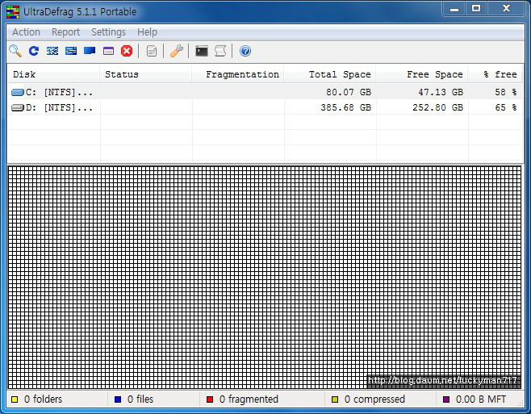Open help with blue question mark
531x414 pixels.
point(245,51)
